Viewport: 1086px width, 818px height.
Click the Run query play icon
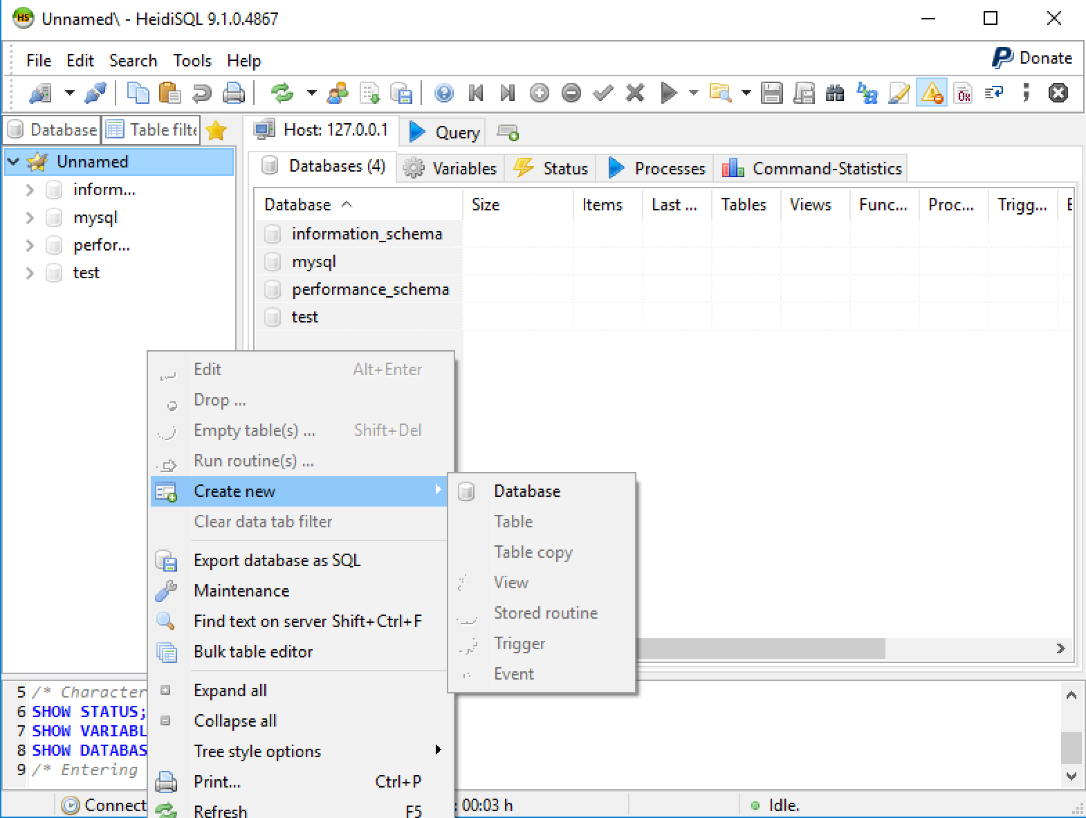[668, 93]
